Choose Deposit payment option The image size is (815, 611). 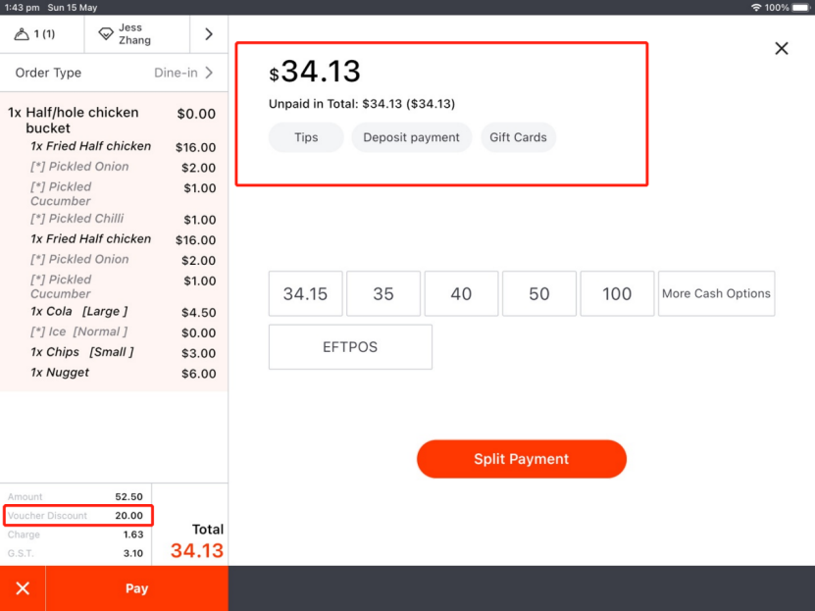coord(411,137)
